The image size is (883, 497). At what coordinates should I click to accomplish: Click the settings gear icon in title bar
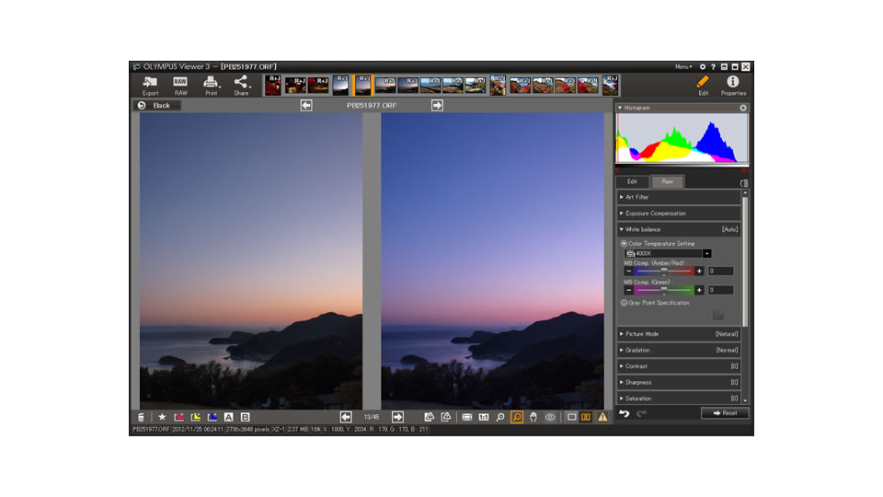tap(702, 66)
